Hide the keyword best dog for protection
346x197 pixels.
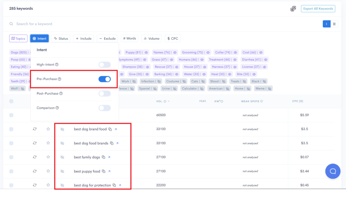point(62,185)
